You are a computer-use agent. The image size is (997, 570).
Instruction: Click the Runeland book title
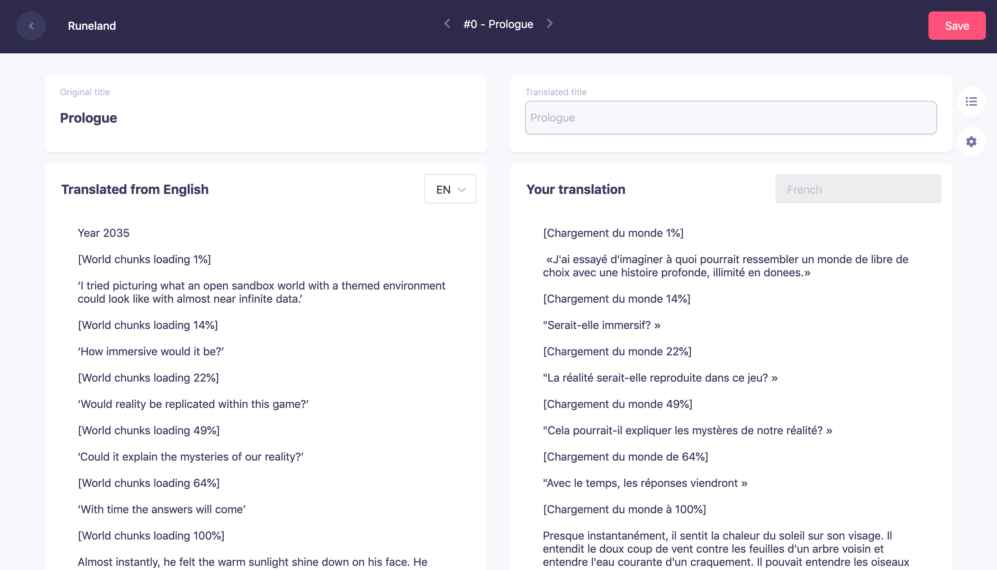point(92,26)
